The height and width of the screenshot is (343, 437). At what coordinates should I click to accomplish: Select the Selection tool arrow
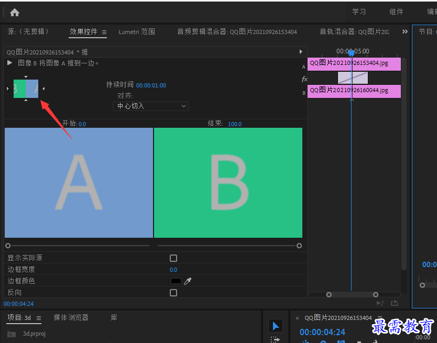click(x=276, y=326)
